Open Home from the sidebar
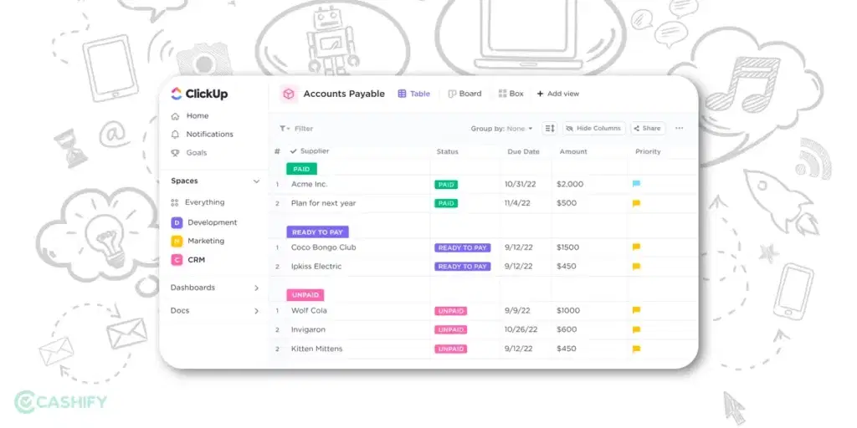The height and width of the screenshot is (428, 857). click(198, 115)
